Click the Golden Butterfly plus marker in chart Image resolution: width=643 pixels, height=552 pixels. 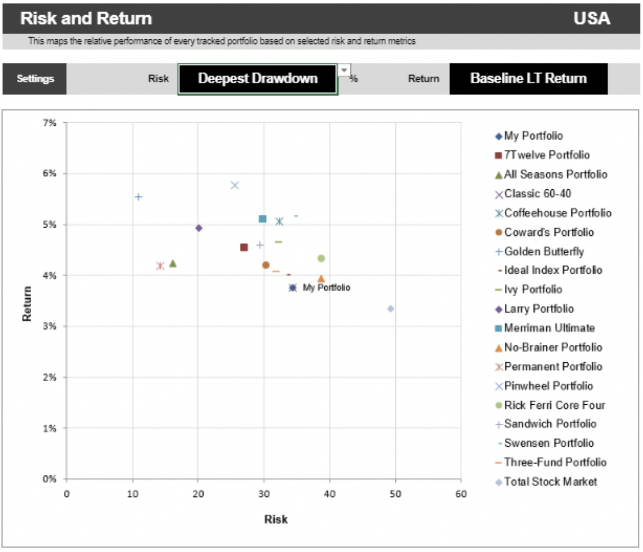pyautogui.click(x=138, y=197)
